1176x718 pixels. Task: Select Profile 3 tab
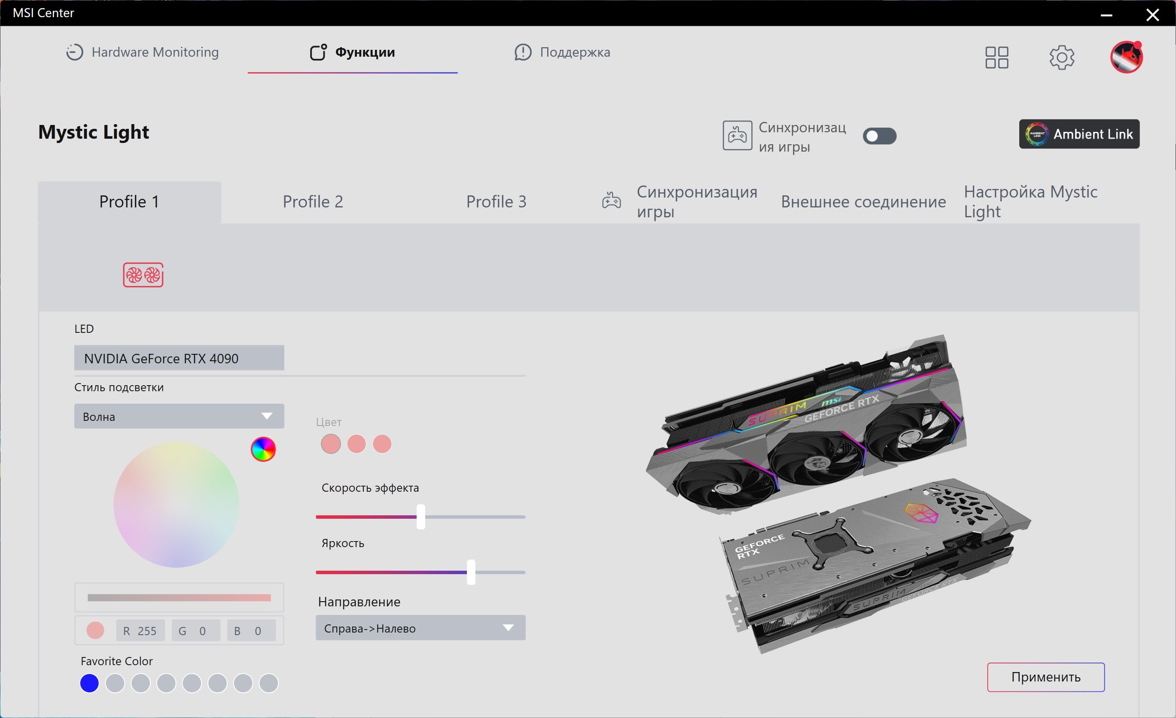click(497, 202)
